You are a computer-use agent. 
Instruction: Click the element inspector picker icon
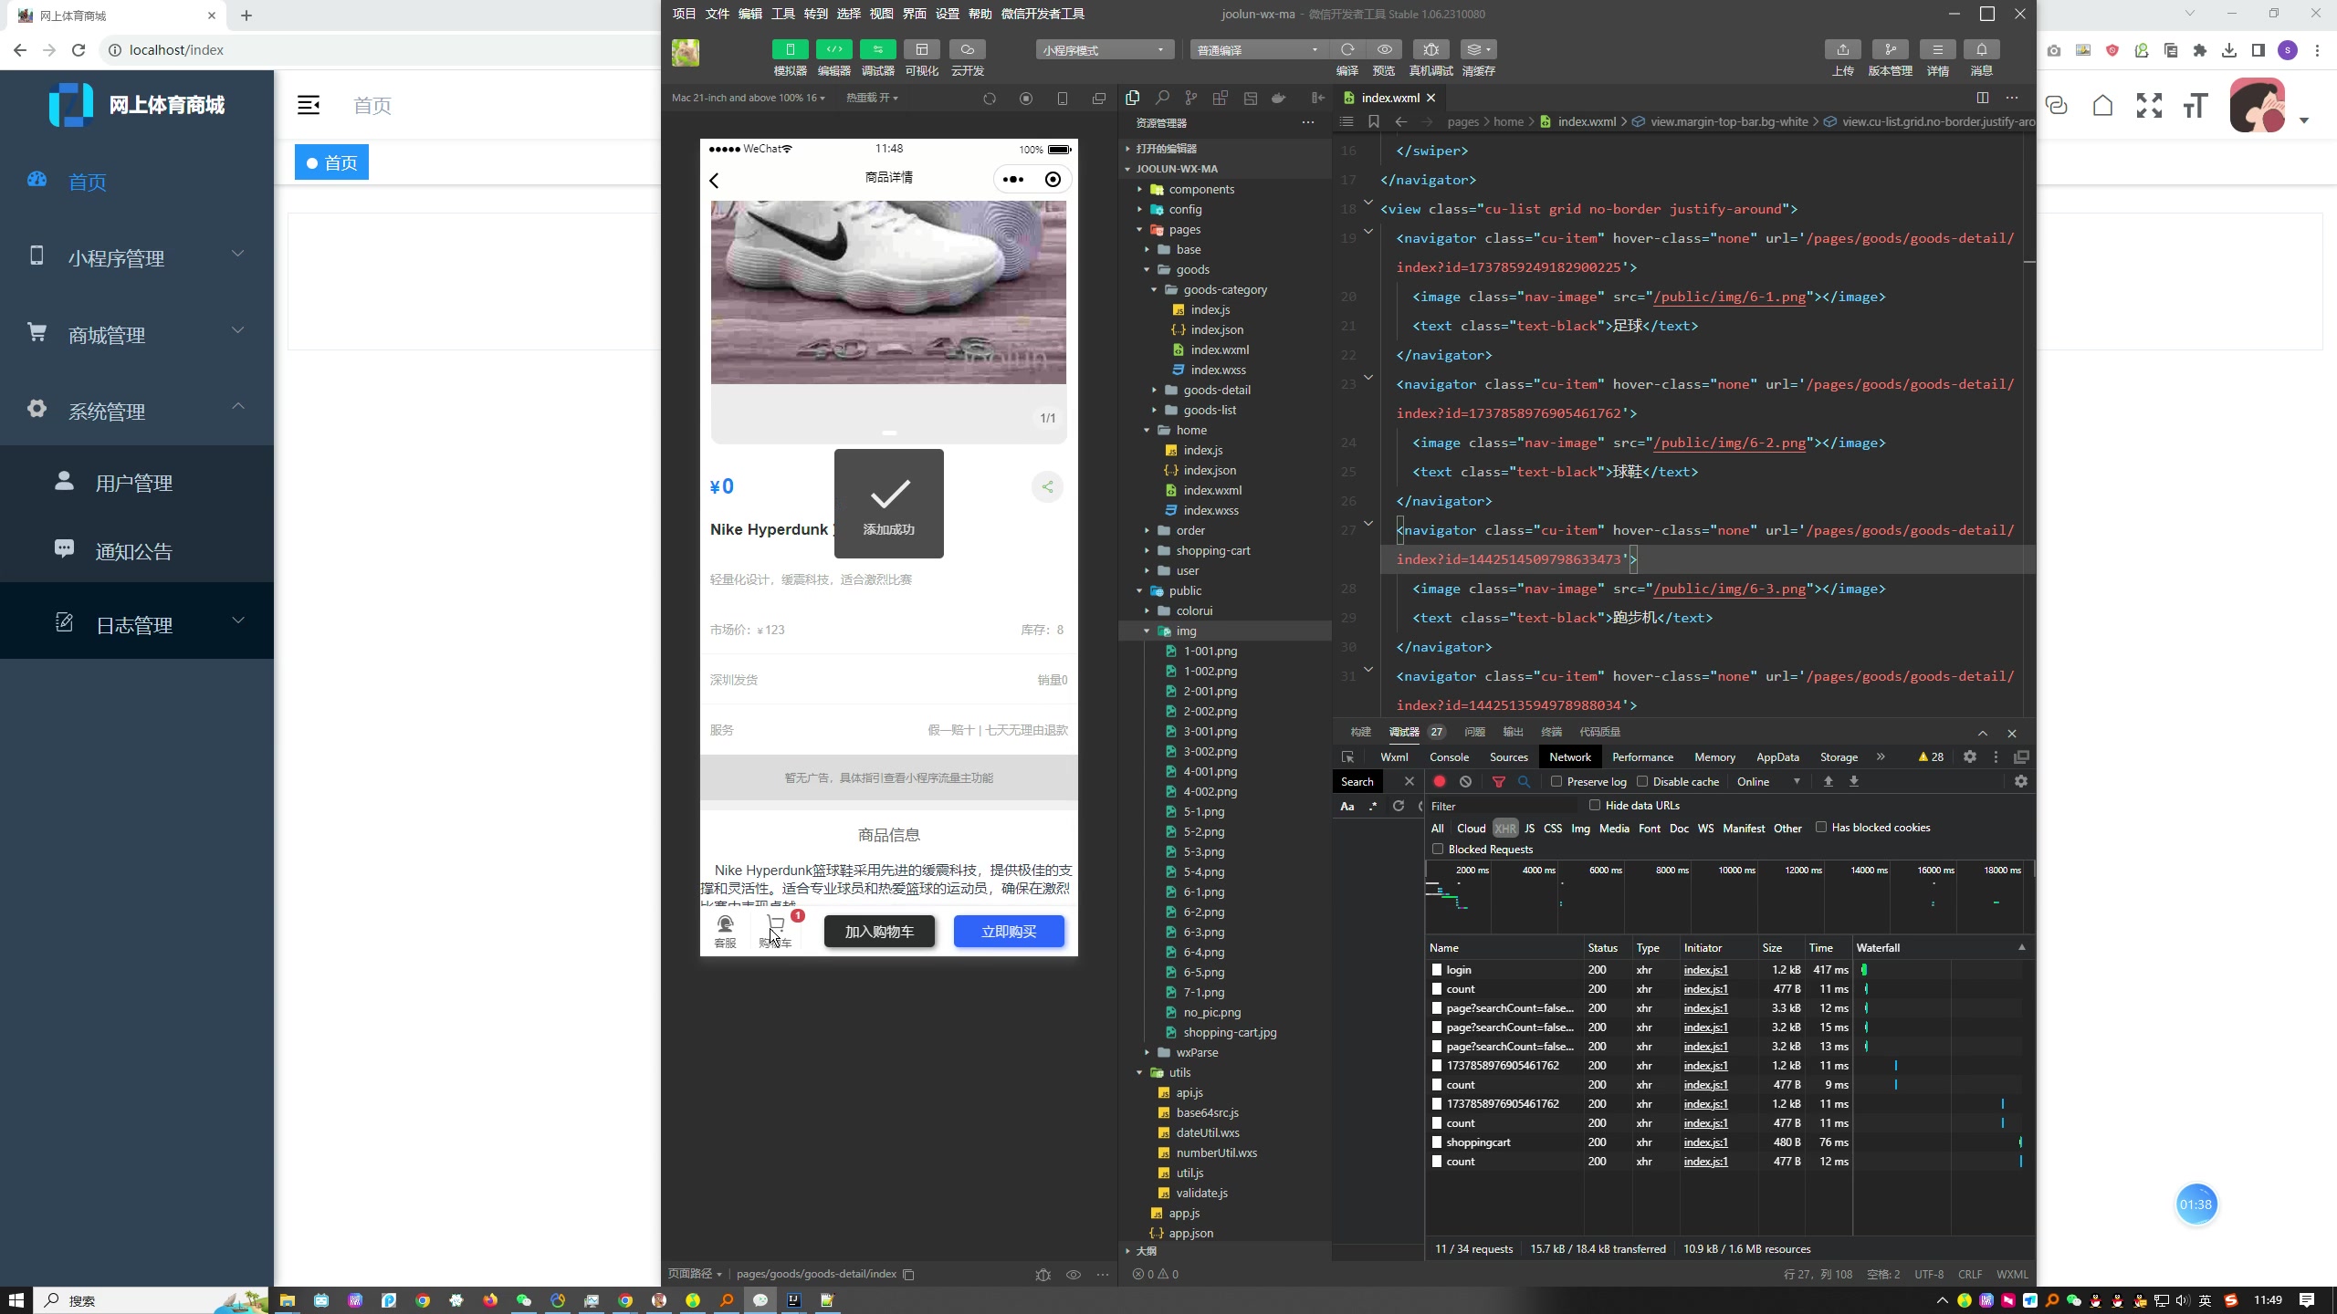(x=1347, y=756)
